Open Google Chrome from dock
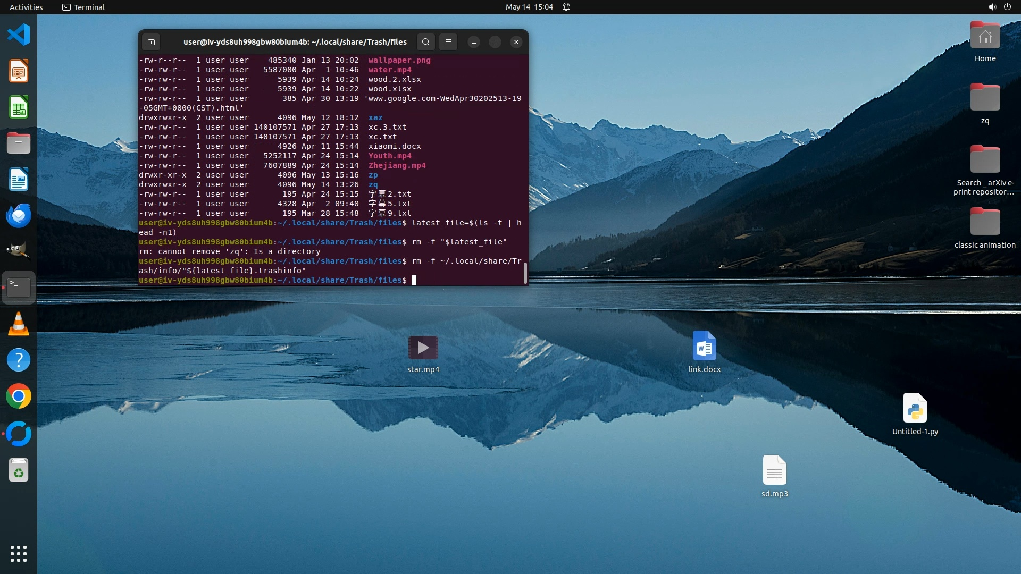Viewport: 1021px width, 574px height. (x=19, y=396)
